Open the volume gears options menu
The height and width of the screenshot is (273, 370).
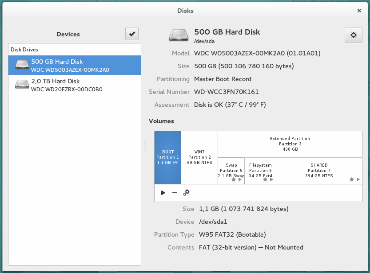(x=186, y=193)
